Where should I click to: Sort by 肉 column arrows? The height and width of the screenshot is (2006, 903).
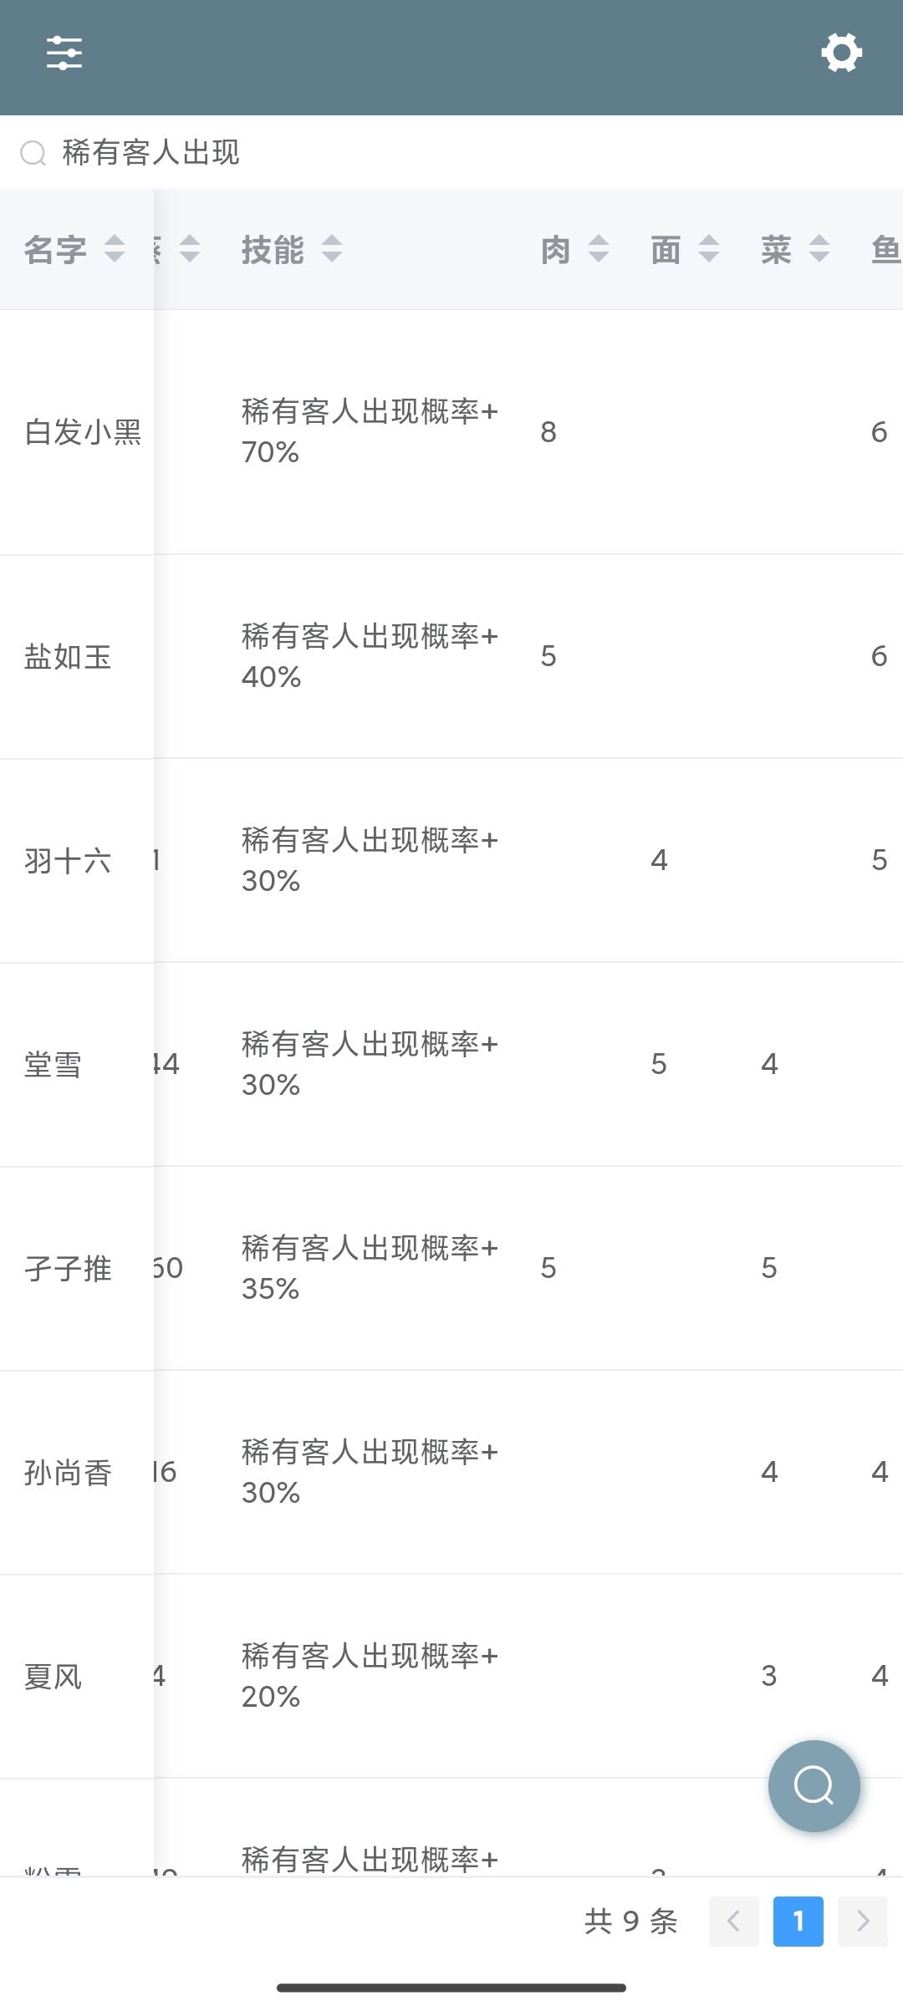(x=599, y=249)
